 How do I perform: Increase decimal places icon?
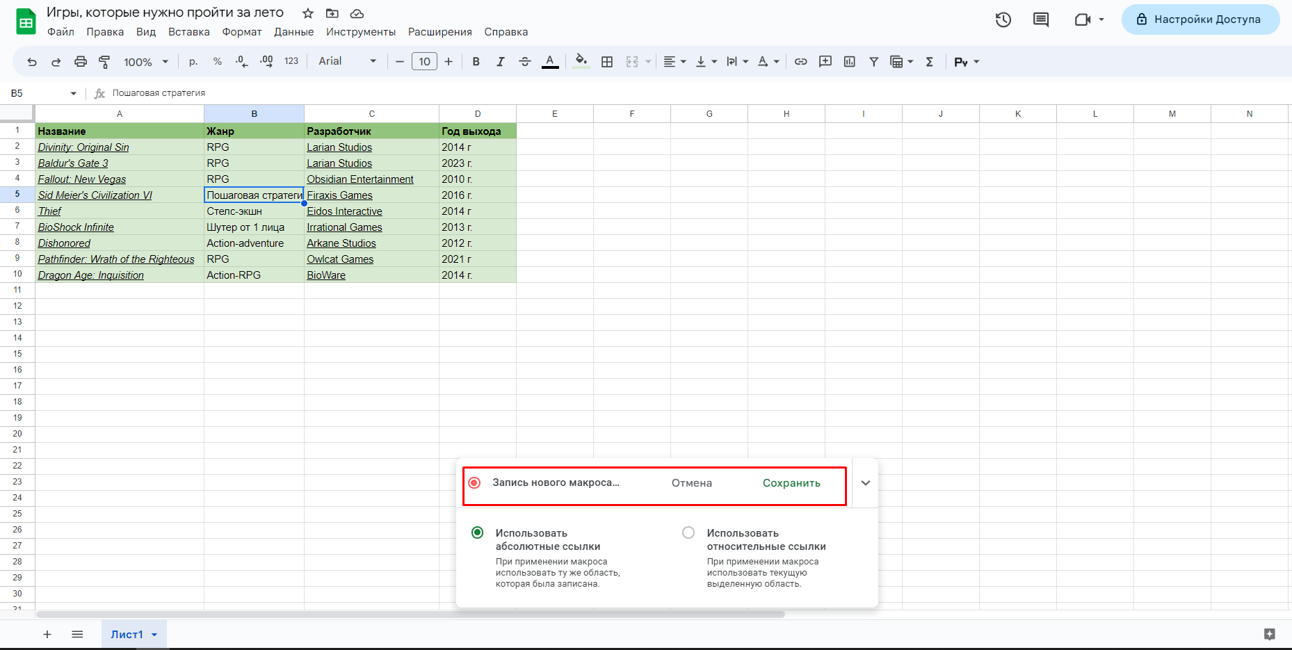[x=266, y=62]
